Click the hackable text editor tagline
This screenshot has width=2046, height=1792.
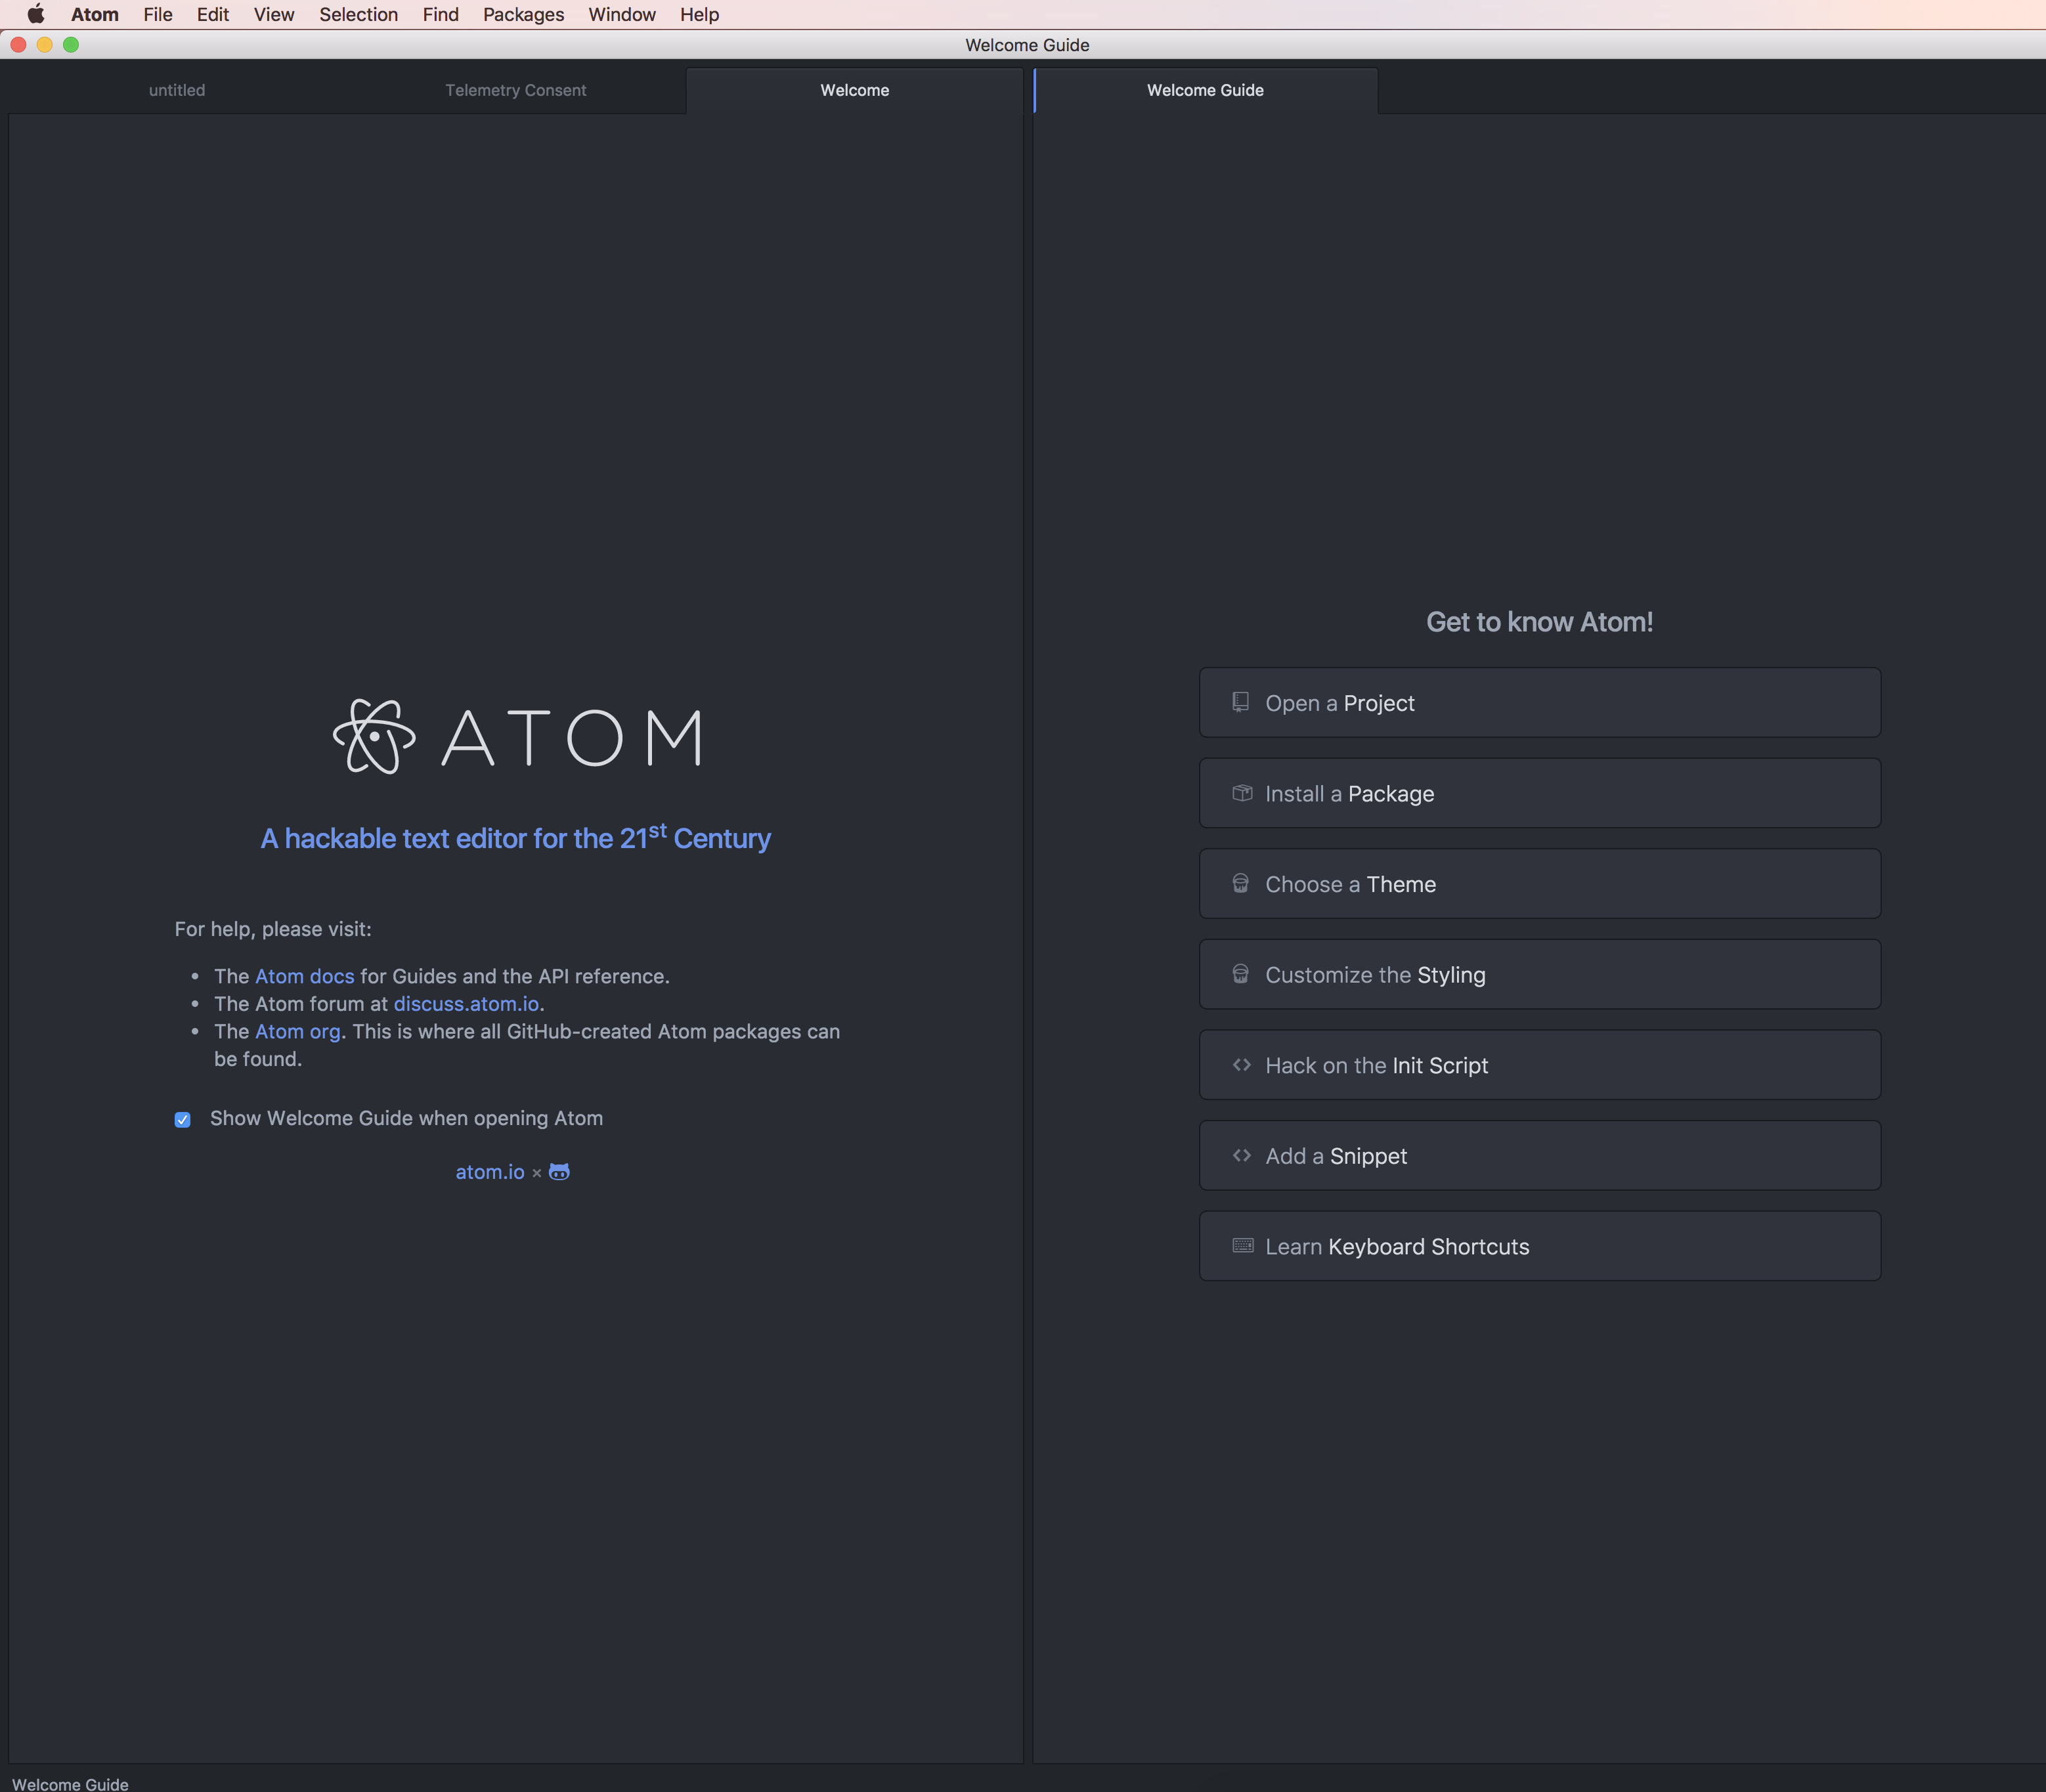516,837
